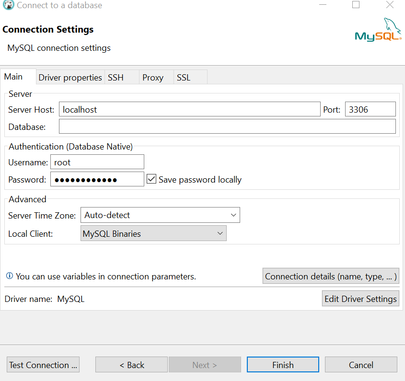The width and height of the screenshot is (405, 381).
Task: Click Edit Driver Settings
Action: click(360, 299)
